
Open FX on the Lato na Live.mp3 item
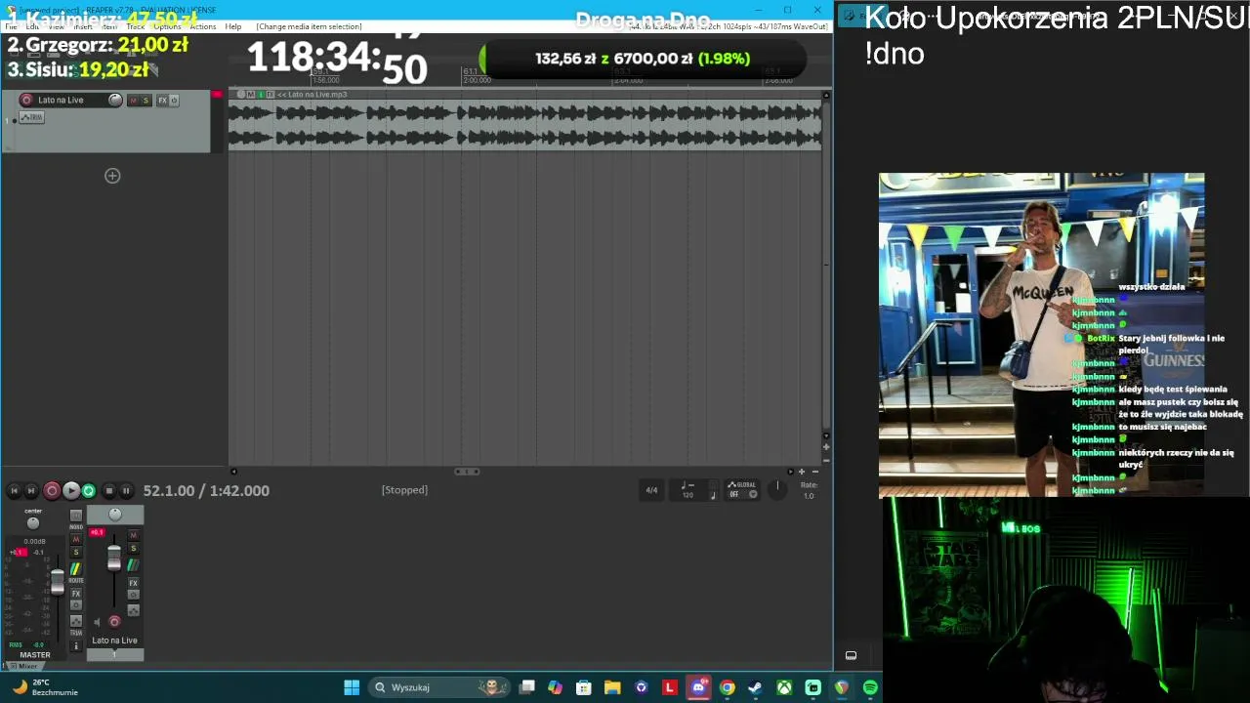[x=270, y=95]
